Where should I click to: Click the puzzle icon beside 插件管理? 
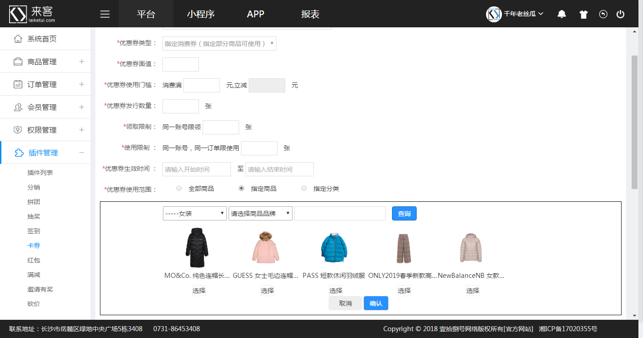click(x=19, y=153)
